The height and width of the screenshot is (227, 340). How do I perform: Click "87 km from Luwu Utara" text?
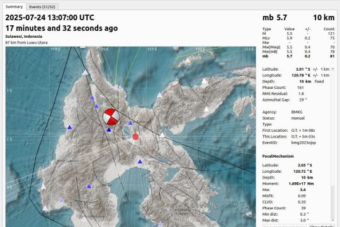(26, 43)
